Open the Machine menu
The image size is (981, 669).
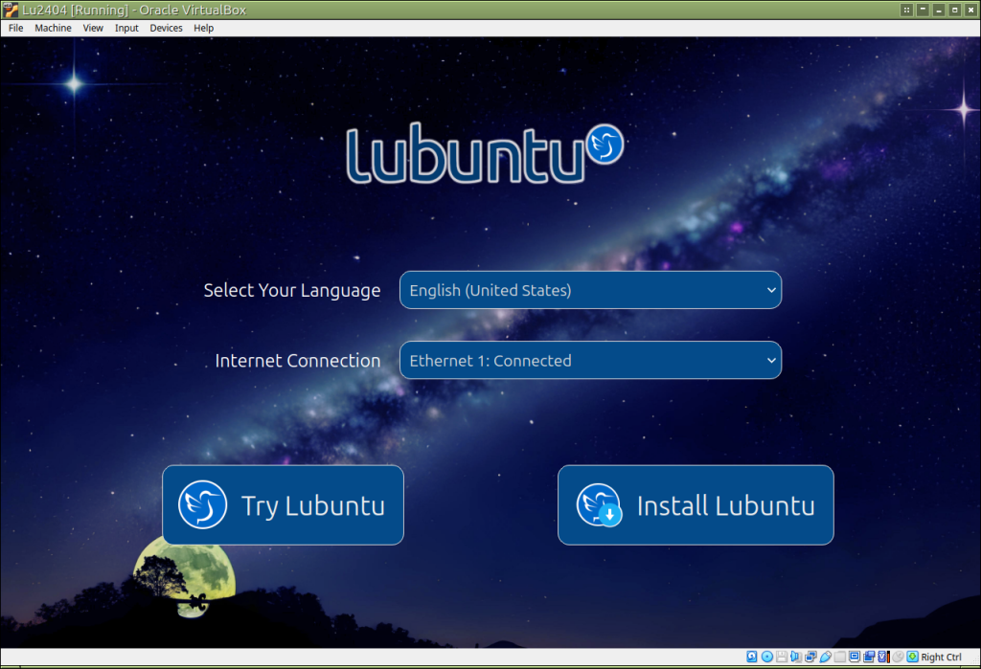pyautogui.click(x=53, y=28)
